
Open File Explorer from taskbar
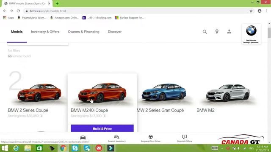28,148
